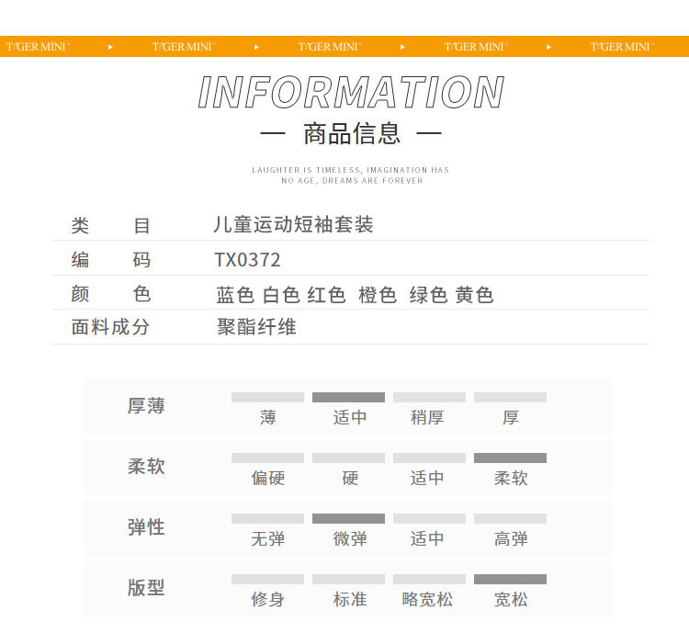This screenshot has height=633, width=689.
Task: Click the first TIGER MINI logo in banner
Action: (38, 47)
